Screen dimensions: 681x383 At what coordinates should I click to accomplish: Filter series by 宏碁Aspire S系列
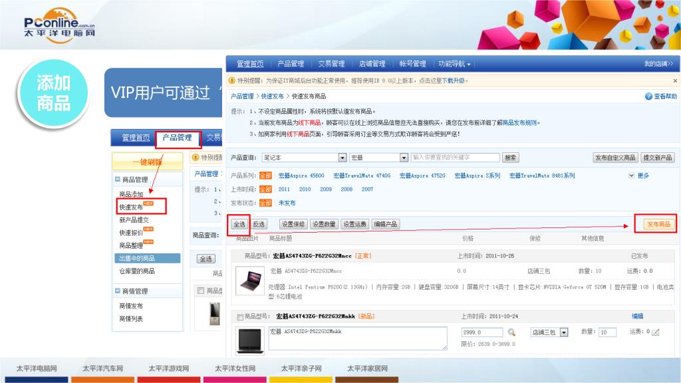pyautogui.click(x=477, y=176)
